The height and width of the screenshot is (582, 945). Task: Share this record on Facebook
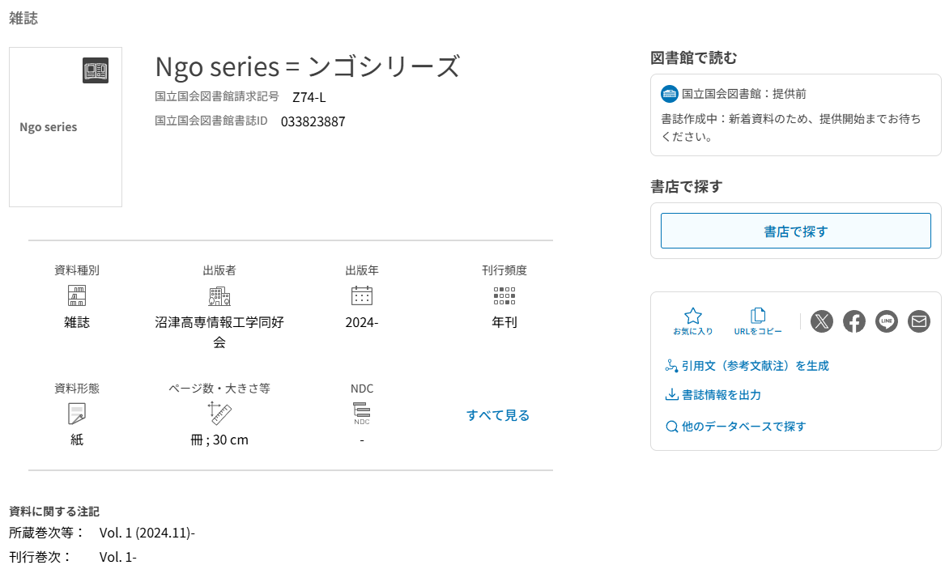click(854, 321)
